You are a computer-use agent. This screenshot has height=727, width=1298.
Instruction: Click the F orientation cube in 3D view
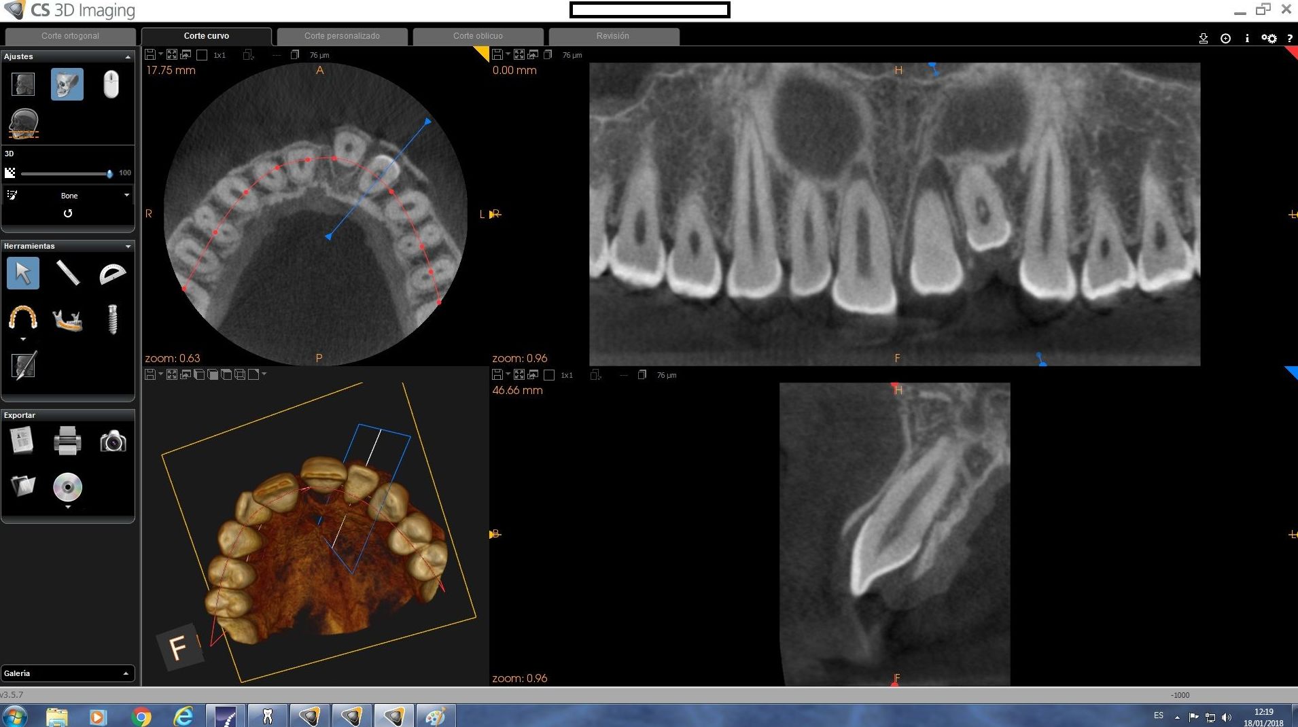(179, 648)
